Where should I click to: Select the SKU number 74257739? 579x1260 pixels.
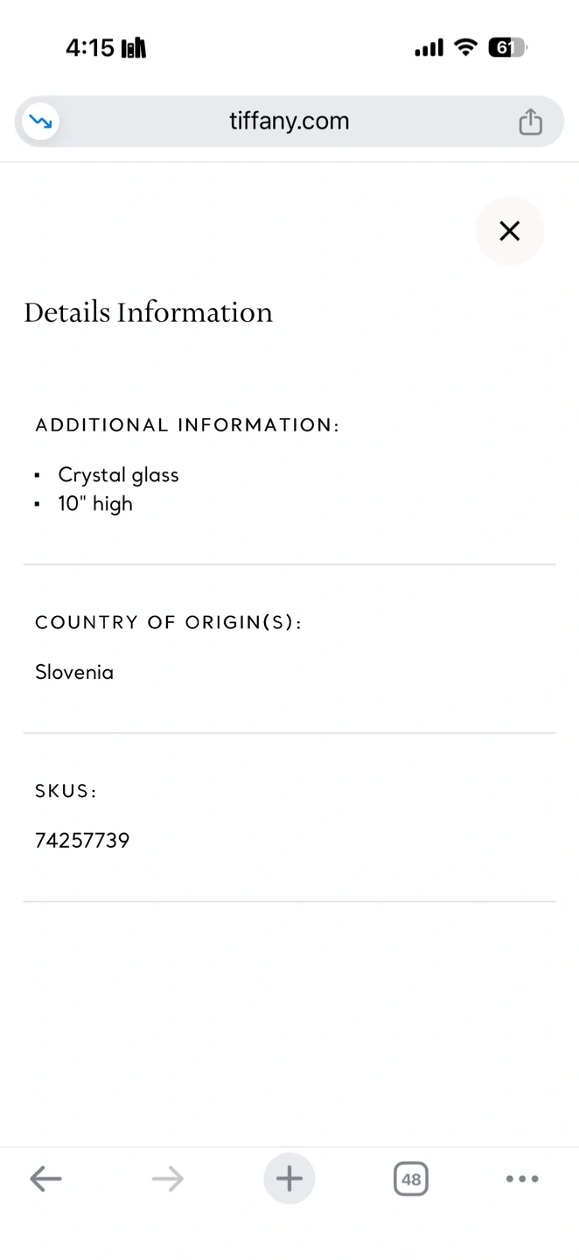point(82,841)
